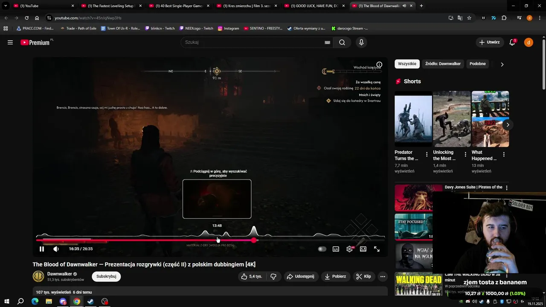This screenshot has height=307, width=546.
Task: Click the search magnifier button
Action: tap(342, 42)
